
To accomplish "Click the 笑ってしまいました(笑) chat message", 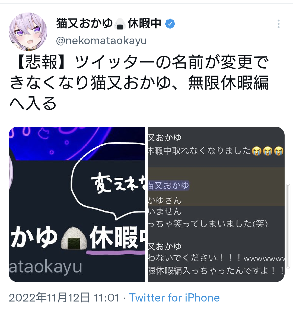I will pyautogui.click(x=208, y=224).
